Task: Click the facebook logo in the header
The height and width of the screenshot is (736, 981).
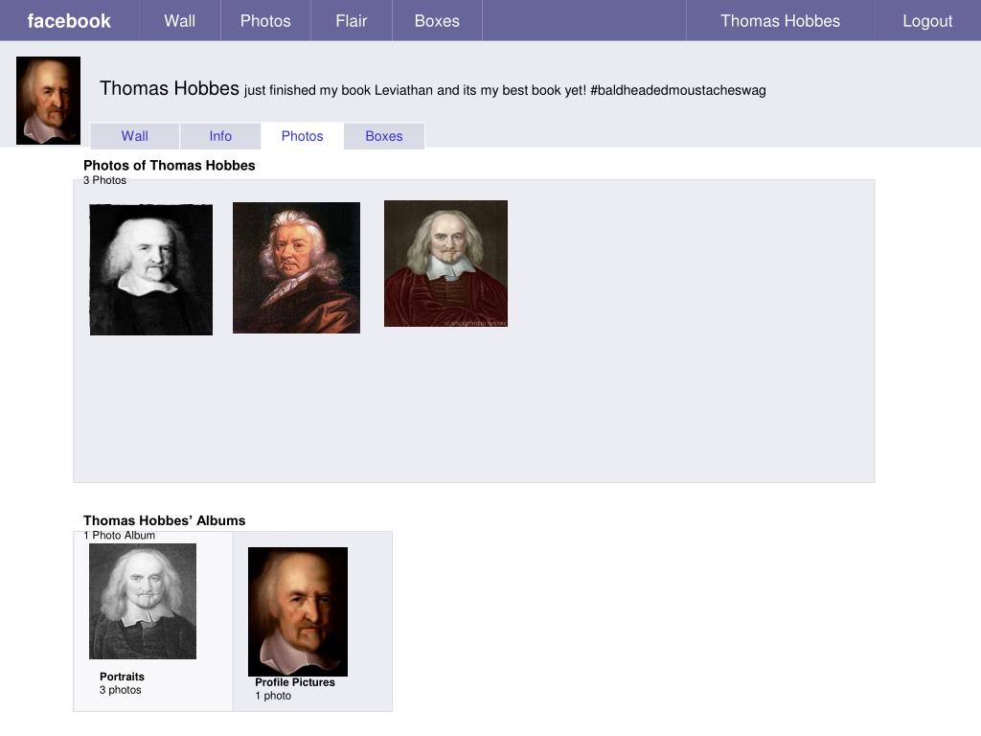Action: [x=69, y=21]
